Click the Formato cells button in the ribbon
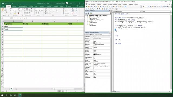This screenshot has width=173, height=97. (66, 13)
